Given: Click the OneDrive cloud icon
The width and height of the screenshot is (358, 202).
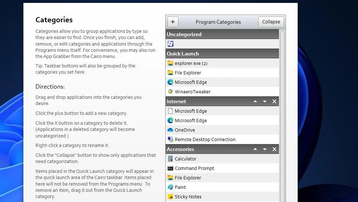Looking at the screenshot, I should coord(170,130).
